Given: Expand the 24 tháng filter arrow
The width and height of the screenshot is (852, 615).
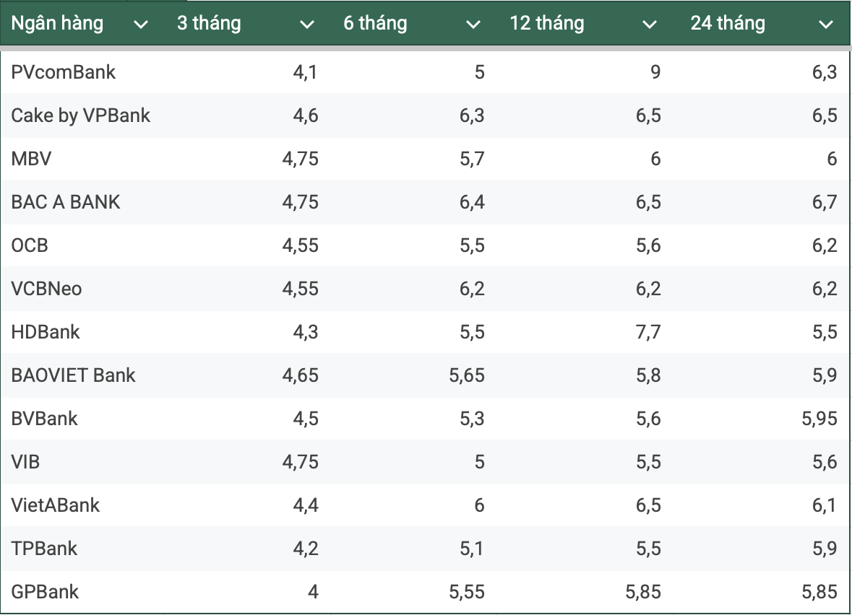Looking at the screenshot, I should pos(826,25).
